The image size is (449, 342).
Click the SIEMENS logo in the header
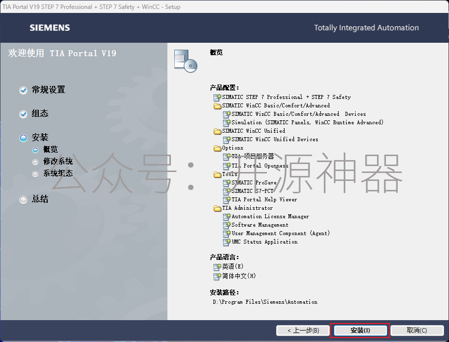(x=50, y=28)
